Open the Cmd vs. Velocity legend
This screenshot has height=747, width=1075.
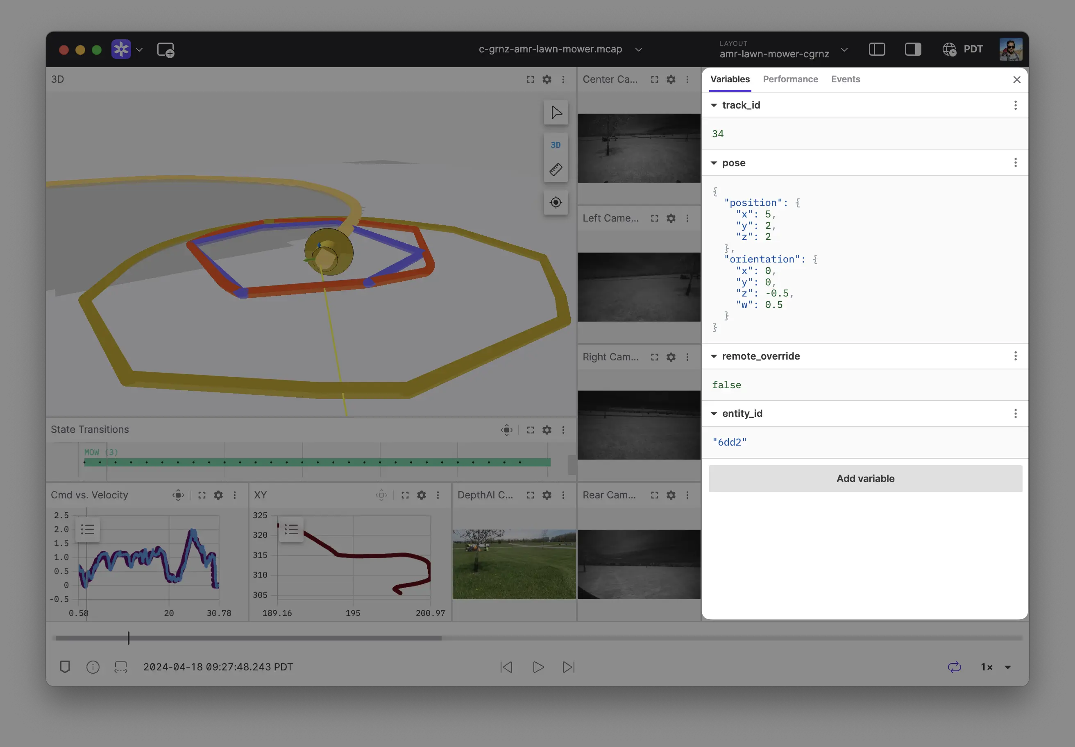[88, 530]
